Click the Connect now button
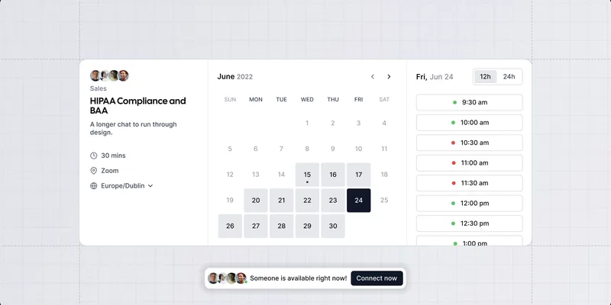Image resolution: width=611 pixels, height=305 pixels. 377,278
